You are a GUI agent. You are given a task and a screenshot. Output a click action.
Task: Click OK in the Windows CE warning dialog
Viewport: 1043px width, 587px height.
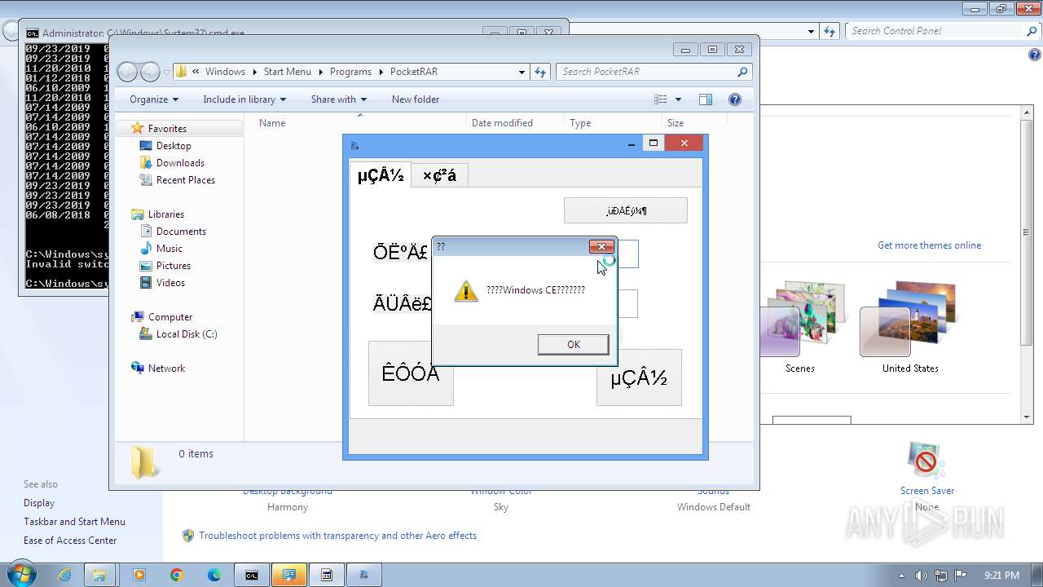pyautogui.click(x=573, y=345)
